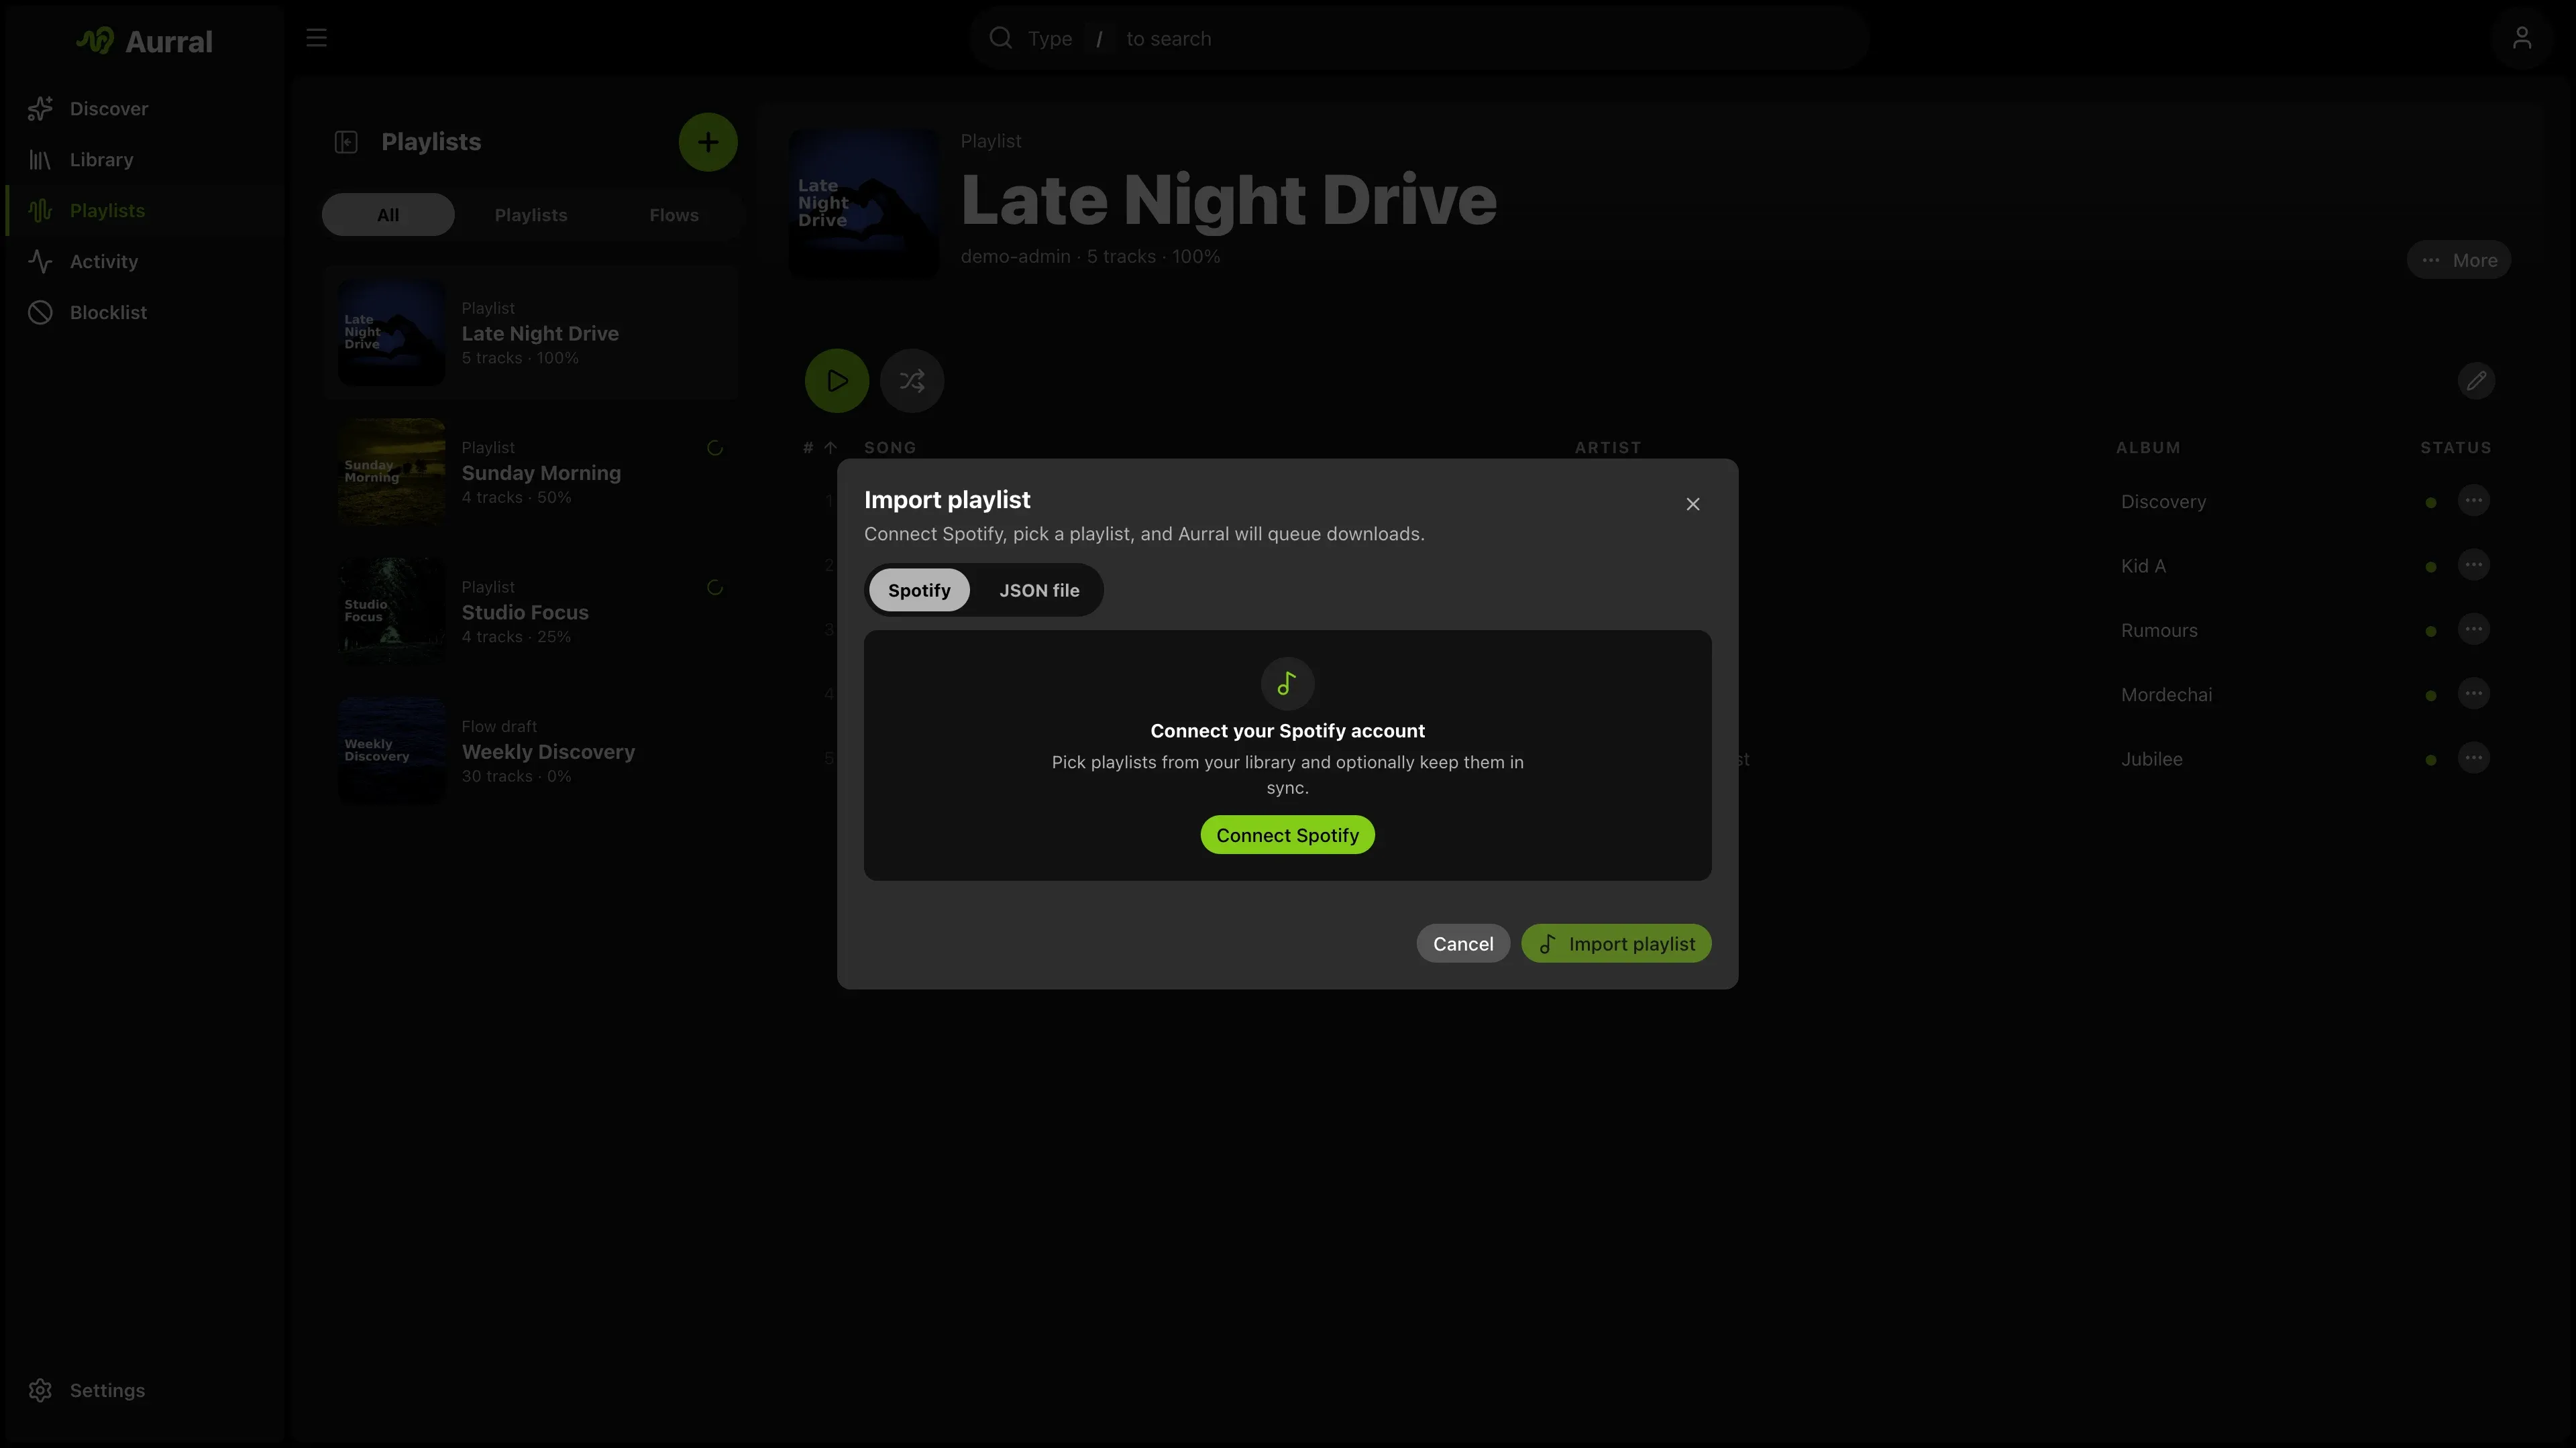2576x1448 pixels.
Task: Click the STATUS column header
Action: 2456,448
